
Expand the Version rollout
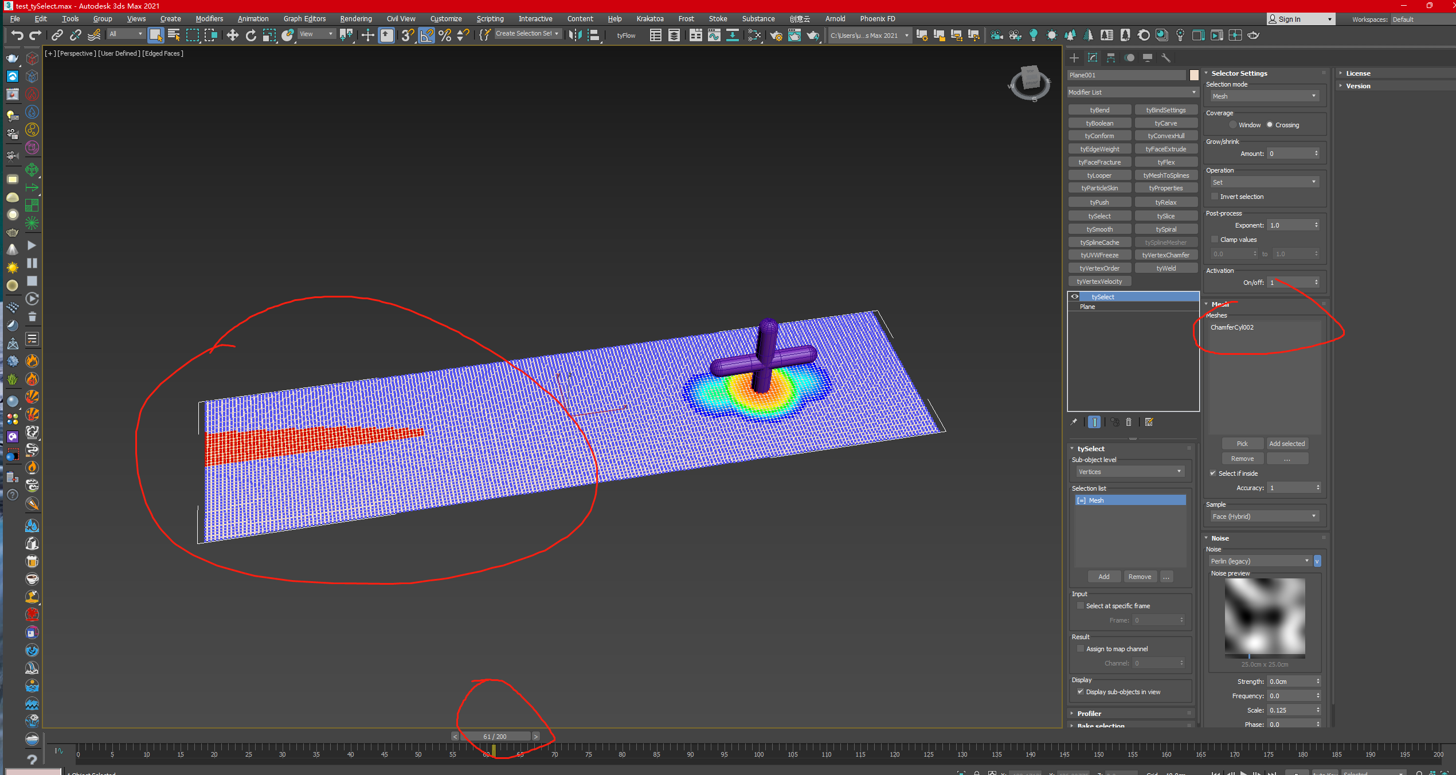[1358, 86]
